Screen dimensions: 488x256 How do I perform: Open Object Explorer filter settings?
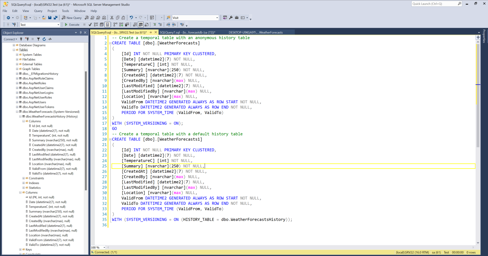coord(38,39)
